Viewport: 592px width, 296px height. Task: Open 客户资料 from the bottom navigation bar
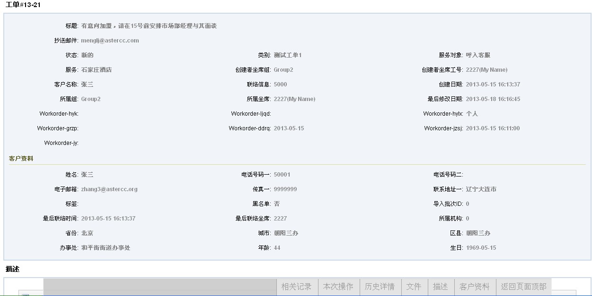474,287
